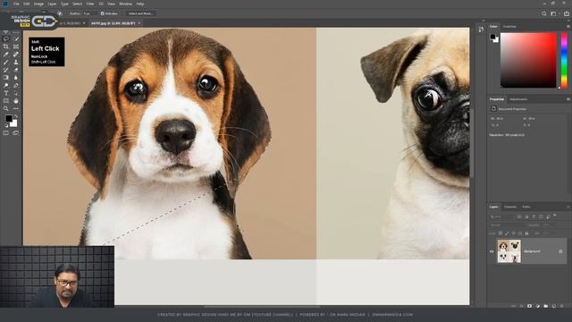The image size is (572, 322).
Task: Select the Clone Stamp tool
Action: coord(16,62)
